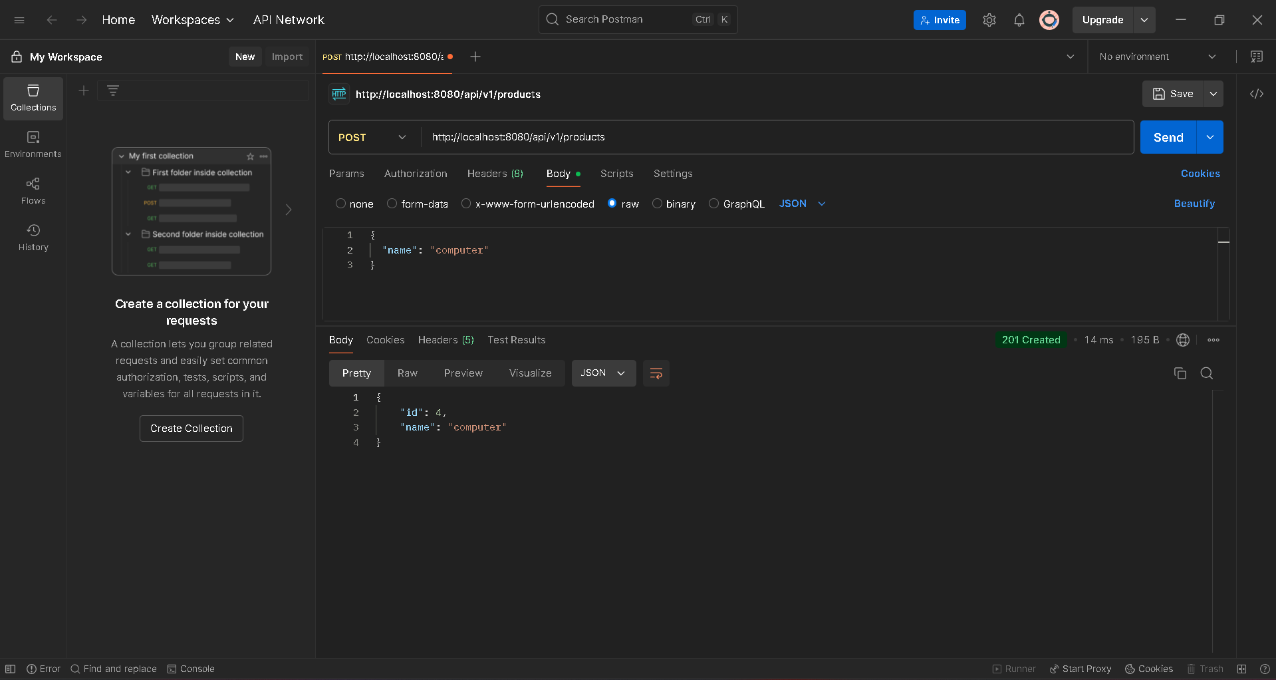Switch to the Raw response view tab
The height and width of the screenshot is (680, 1276).
tap(408, 373)
